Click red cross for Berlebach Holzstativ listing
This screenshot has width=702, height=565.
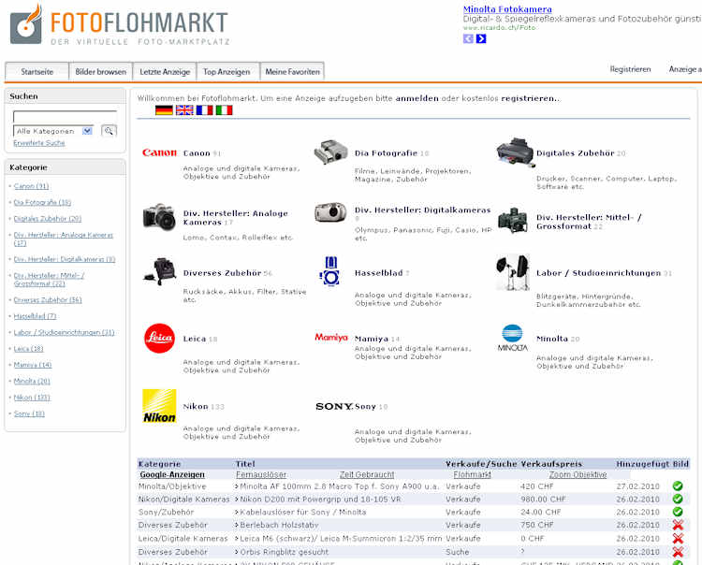(x=678, y=525)
